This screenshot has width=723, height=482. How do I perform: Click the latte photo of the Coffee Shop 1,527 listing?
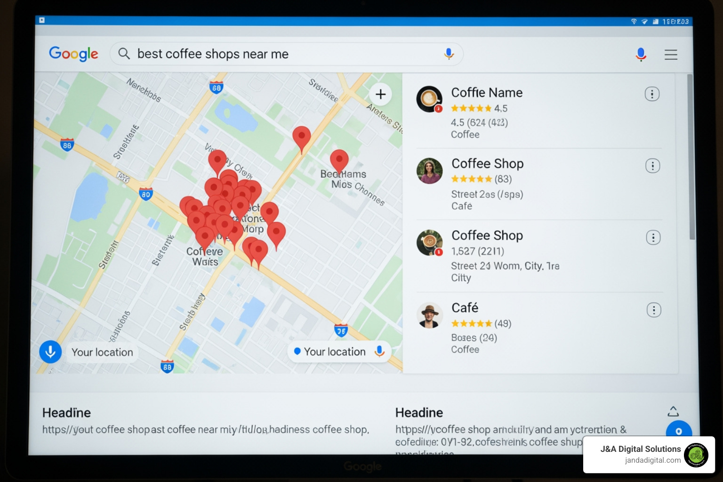click(x=430, y=243)
